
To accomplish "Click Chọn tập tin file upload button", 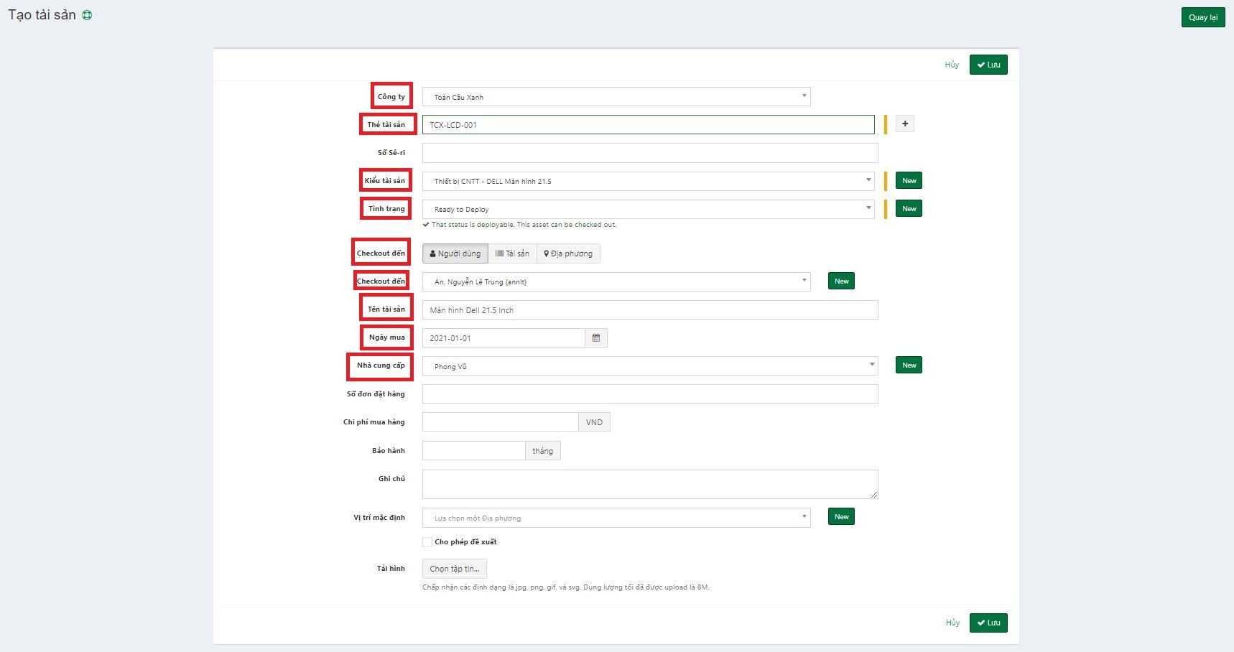I will (x=454, y=569).
